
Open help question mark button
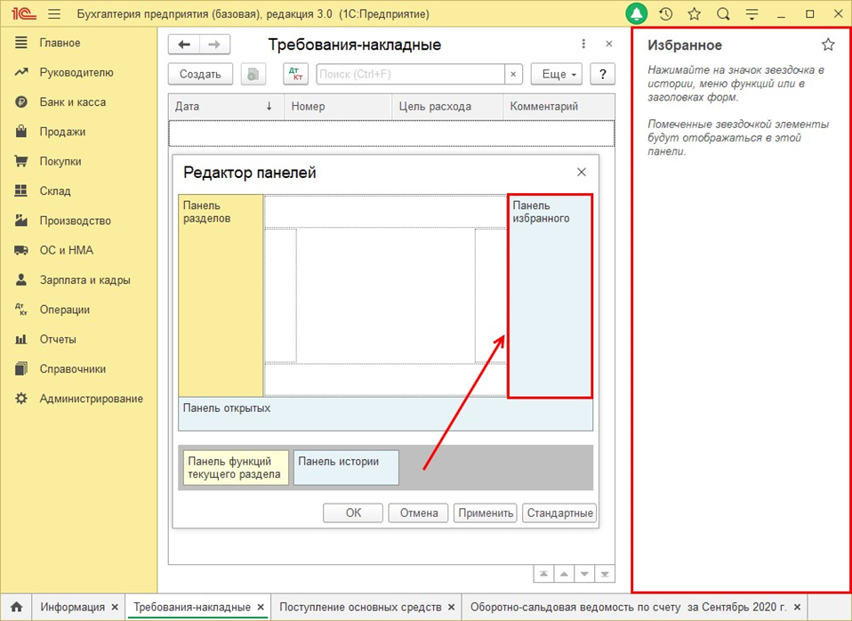(x=603, y=74)
